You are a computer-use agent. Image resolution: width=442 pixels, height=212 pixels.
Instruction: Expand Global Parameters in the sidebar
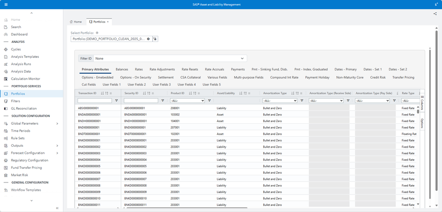(x=57, y=123)
